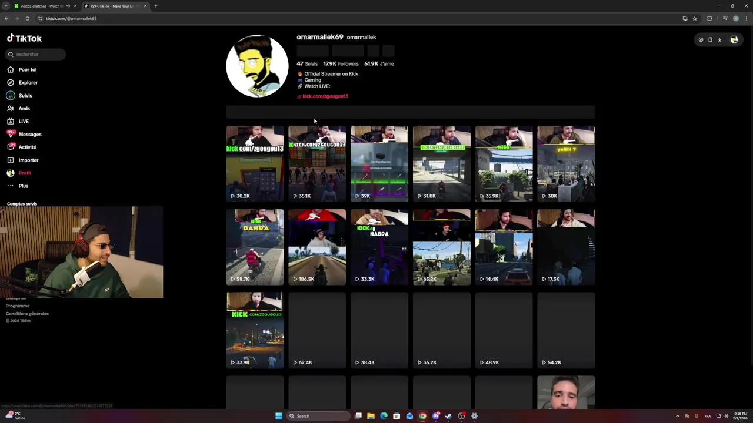753x423 pixels.
Task: Open unloaded video with 54.2K views
Action: (x=566, y=331)
